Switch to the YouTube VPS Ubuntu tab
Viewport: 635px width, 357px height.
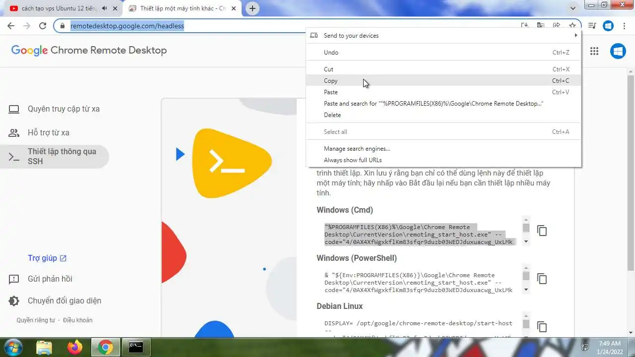point(61,8)
